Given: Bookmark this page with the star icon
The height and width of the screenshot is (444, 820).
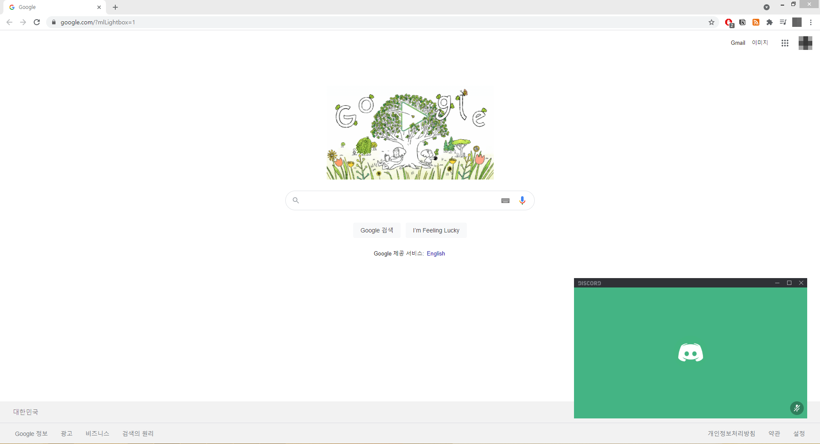Looking at the screenshot, I should tap(712, 22).
